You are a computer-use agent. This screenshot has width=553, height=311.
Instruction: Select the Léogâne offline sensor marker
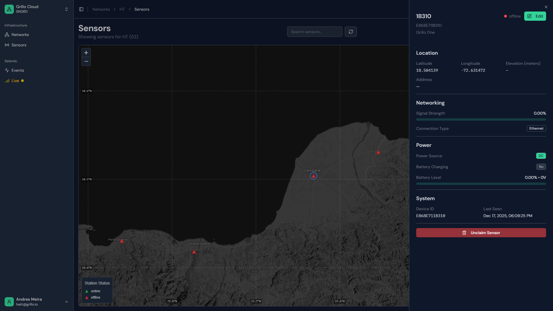point(313,176)
